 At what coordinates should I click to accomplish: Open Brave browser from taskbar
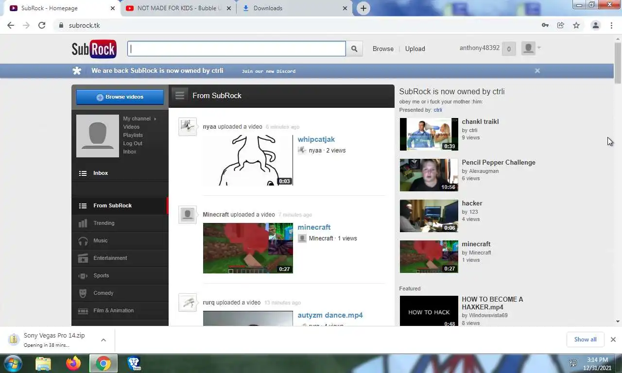[x=134, y=363]
